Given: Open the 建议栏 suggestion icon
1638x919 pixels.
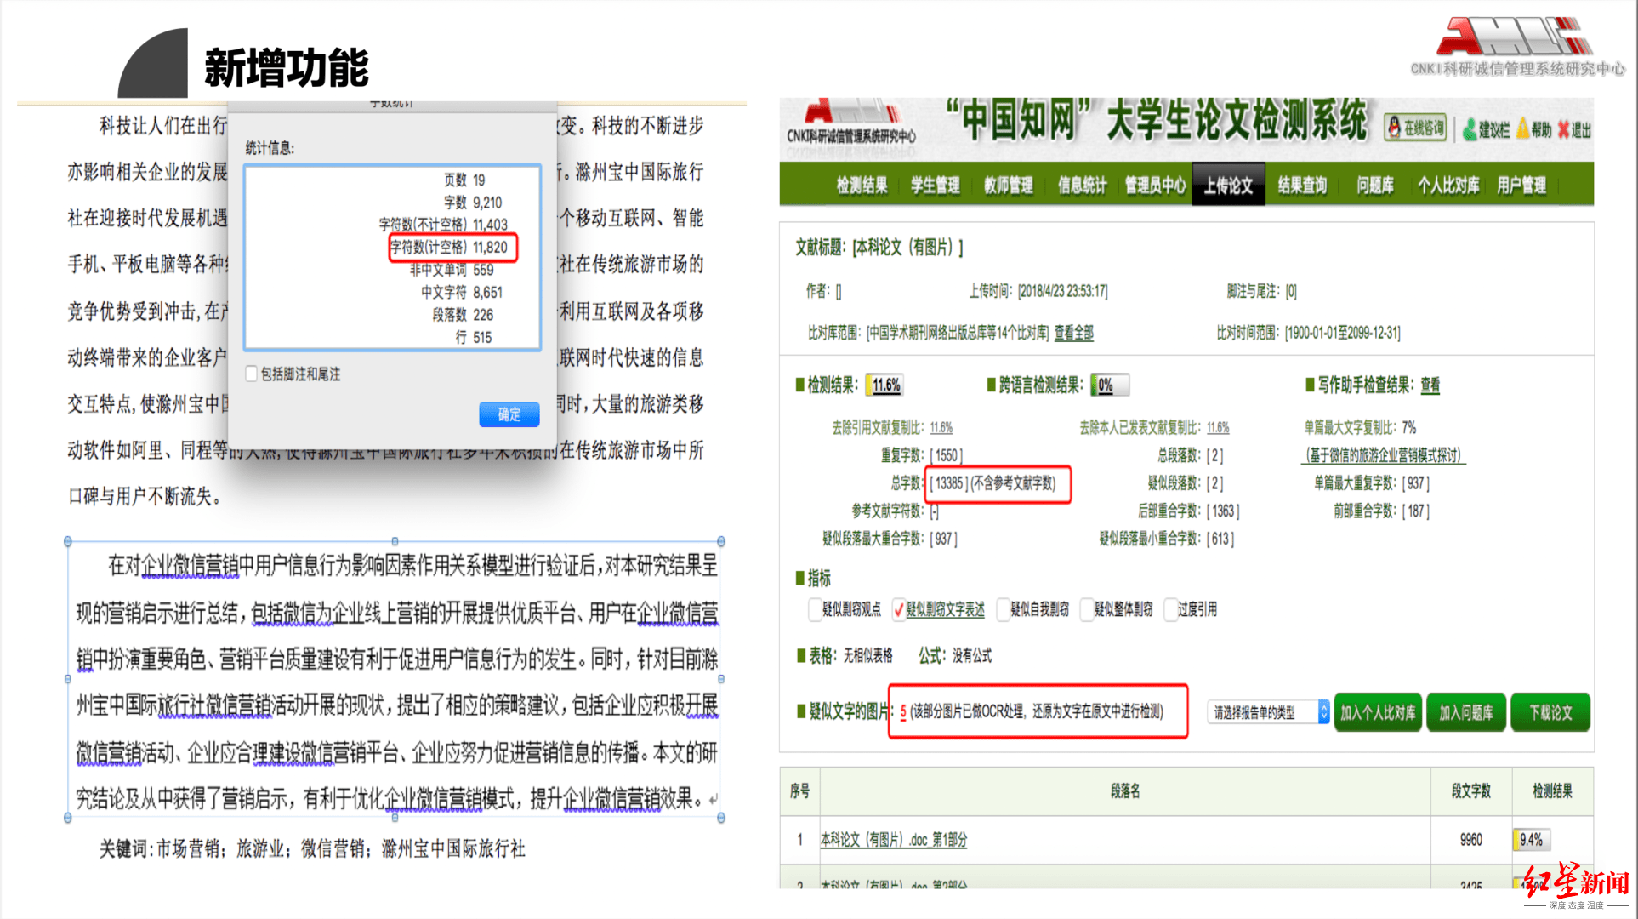Looking at the screenshot, I should (x=1487, y=129).
